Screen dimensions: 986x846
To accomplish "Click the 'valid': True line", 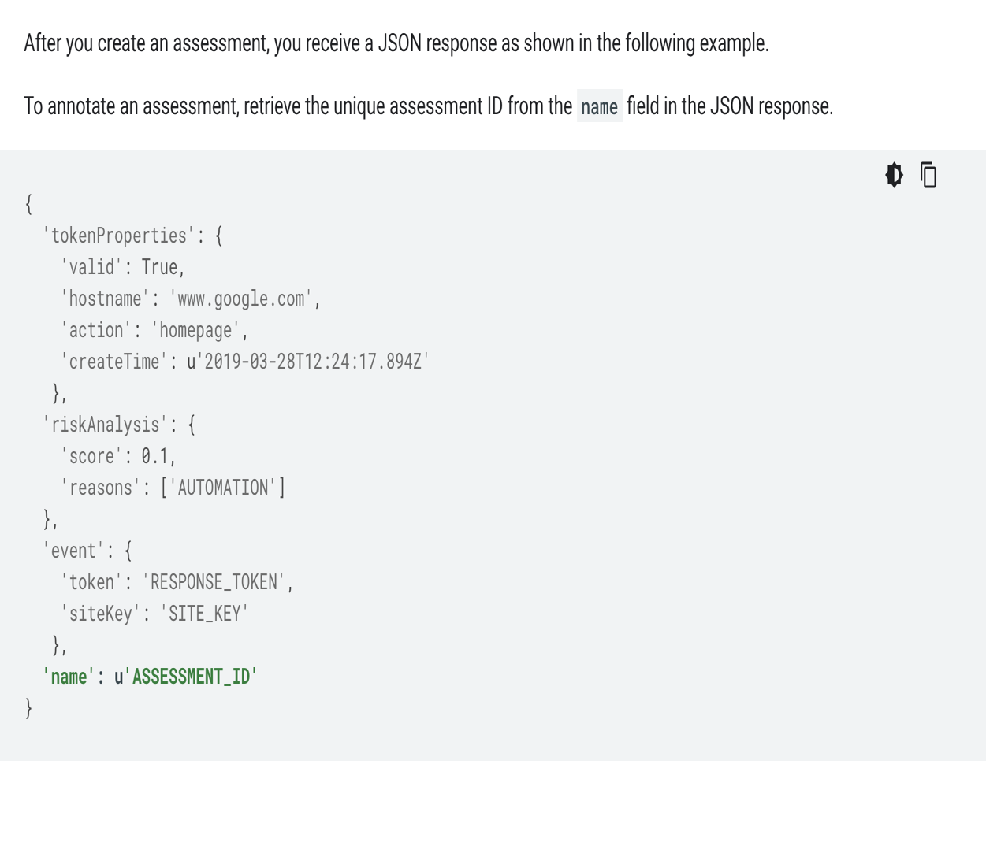I will pyautogui.click(x=122, y=267).
